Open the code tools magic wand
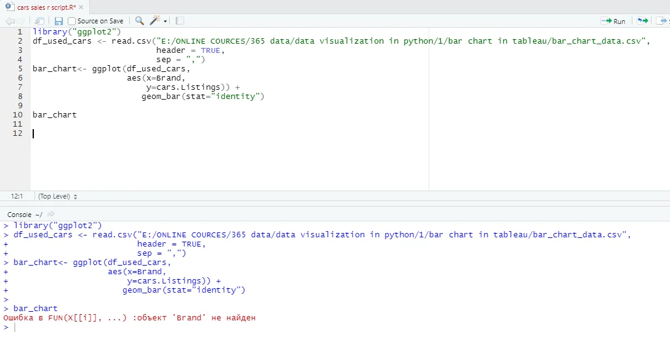Screen dimensions: 670x348 pos(155,21)
